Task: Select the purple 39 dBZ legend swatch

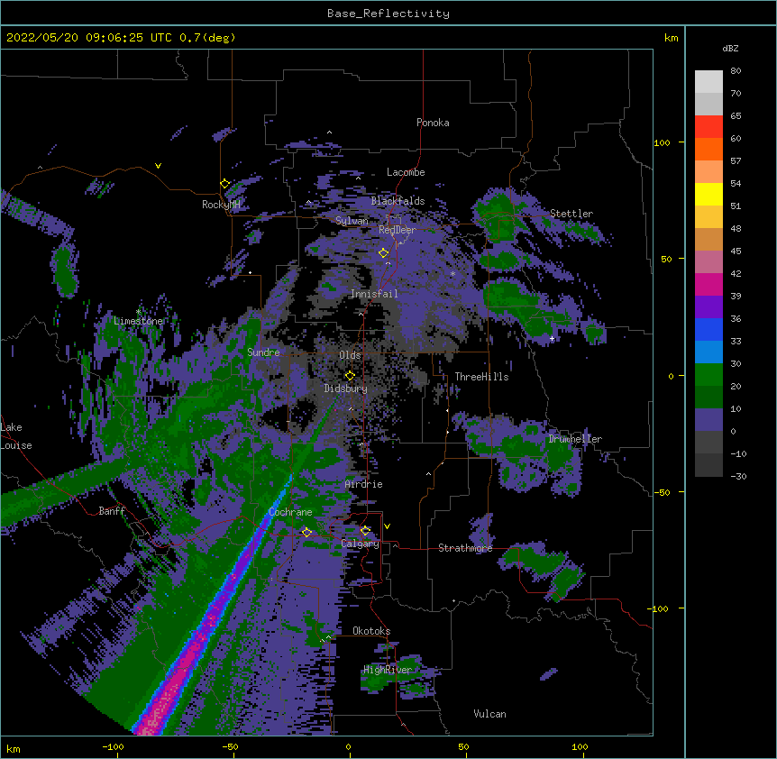Action: pos(708,307)
